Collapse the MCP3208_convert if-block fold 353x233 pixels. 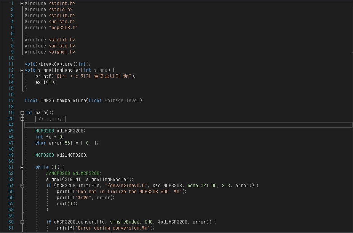click(22, 222)
